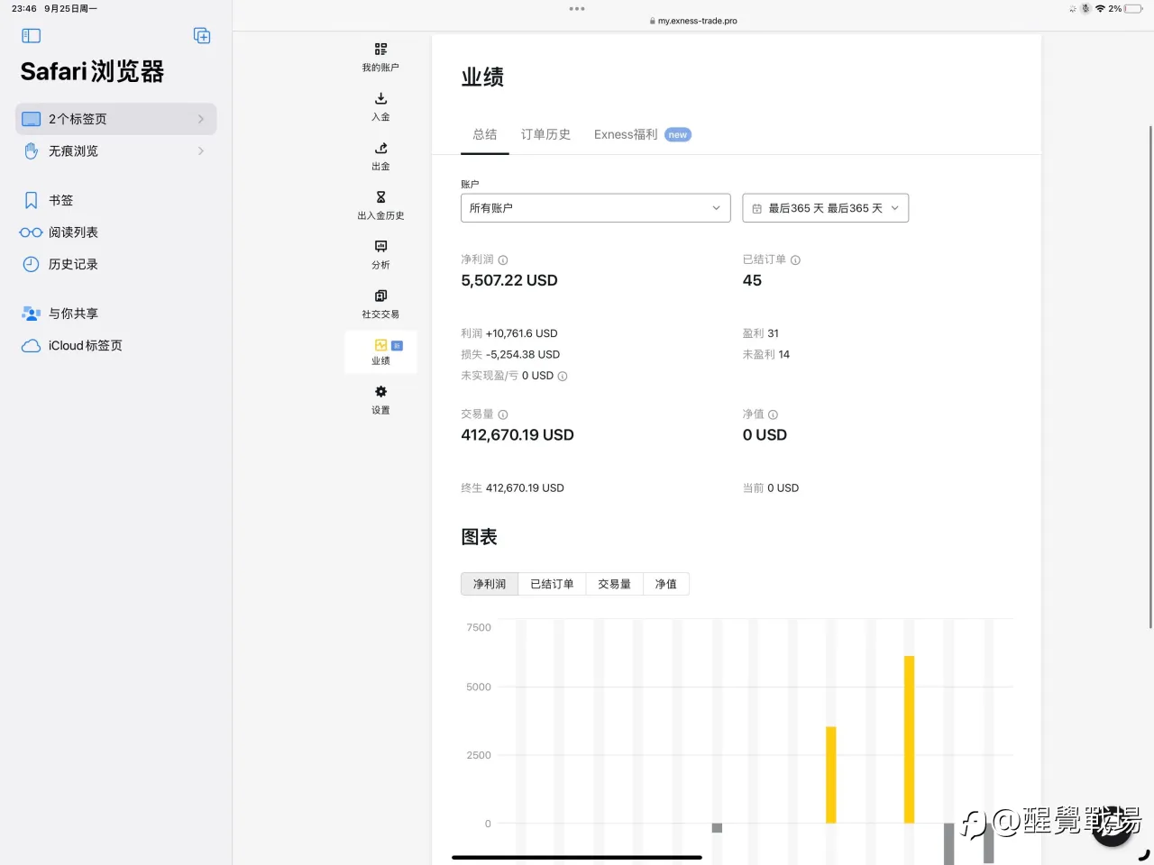
Task: Tap the three-dot multitasking control
Action: pos(577,9)
